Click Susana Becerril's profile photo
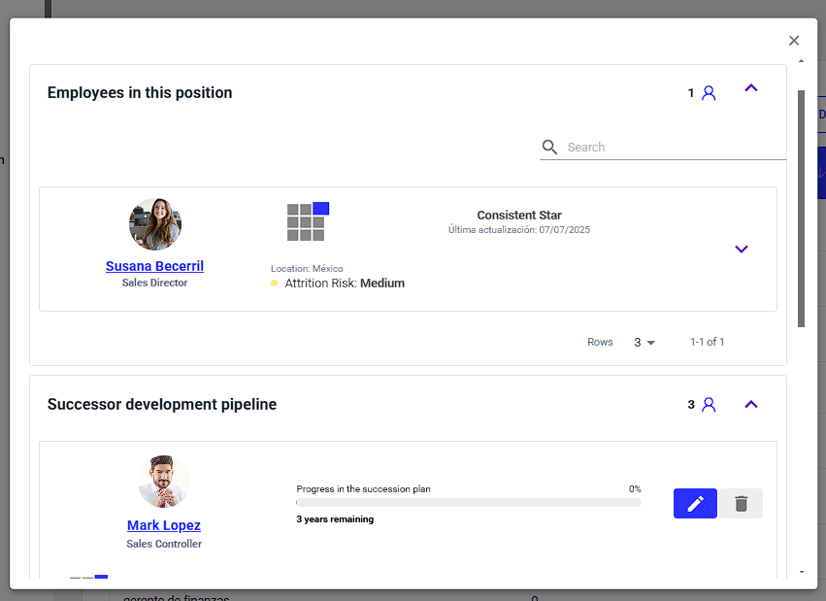 click(x=155, y=224)
